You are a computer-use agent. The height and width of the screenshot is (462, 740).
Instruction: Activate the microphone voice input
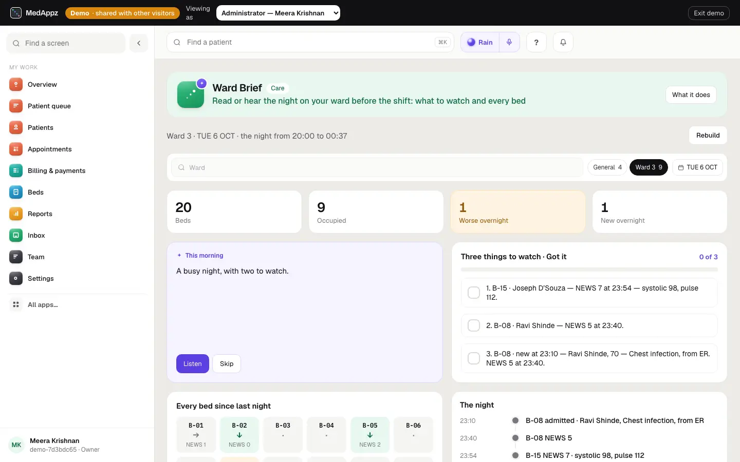509,42
